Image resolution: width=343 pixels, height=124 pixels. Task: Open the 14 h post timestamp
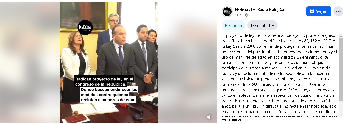coord(238,15)
